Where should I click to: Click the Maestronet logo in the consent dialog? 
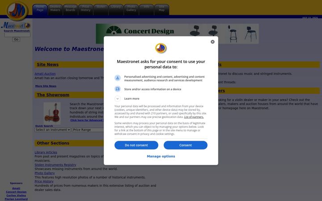(161, 48)
